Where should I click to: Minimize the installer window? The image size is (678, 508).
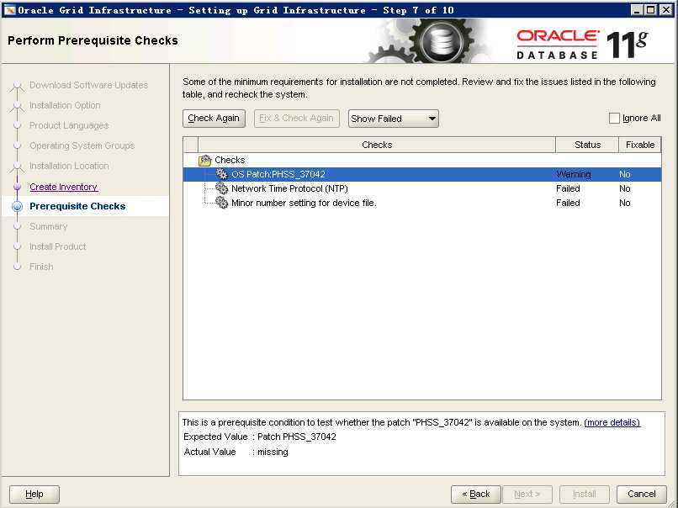pos(637,10)
